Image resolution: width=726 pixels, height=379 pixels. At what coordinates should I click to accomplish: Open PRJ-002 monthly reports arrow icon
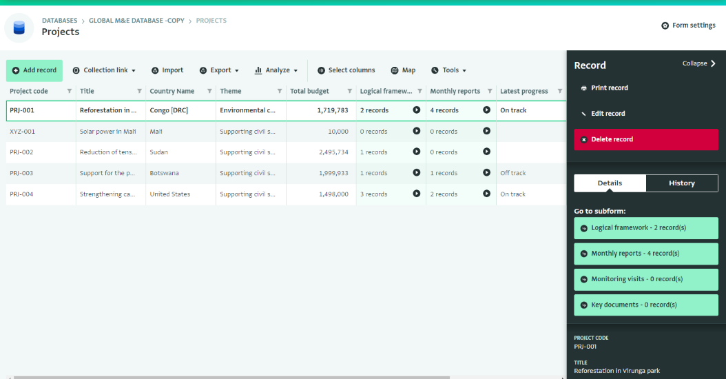point(486,152)
